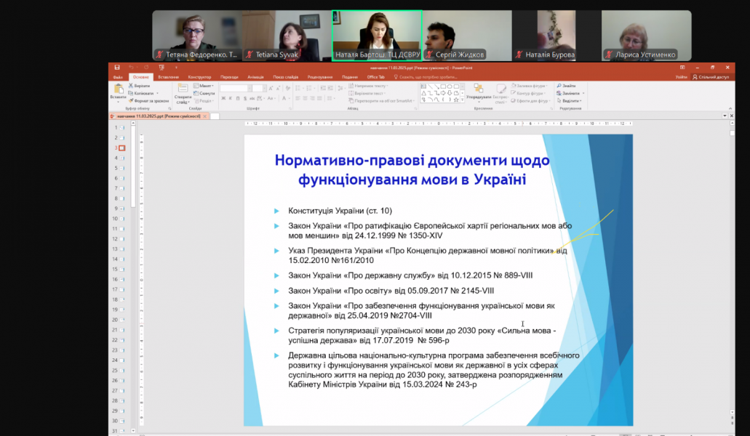Viewport: 750px width, 436px height.
Task: Click the Save icon in quick access toolbar
Action: [x=116, y=68]
